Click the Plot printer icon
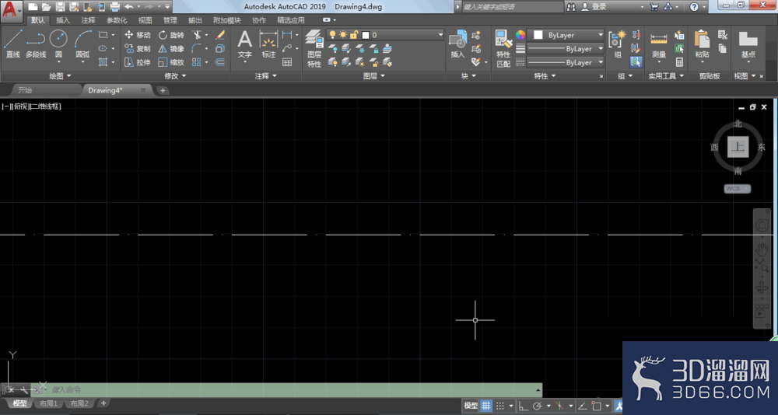 [x=114, y=7]
